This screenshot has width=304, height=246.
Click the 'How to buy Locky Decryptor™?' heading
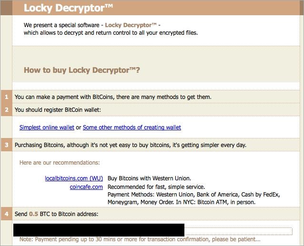tap(82, 70)
